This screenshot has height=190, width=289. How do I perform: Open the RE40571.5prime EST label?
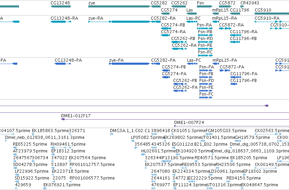[x=212, y=158]
